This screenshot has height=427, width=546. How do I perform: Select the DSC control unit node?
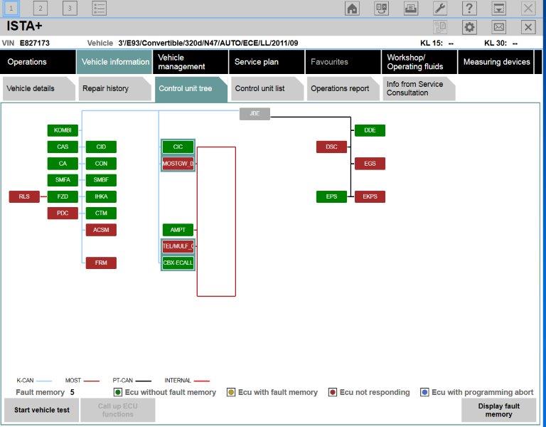coord(331,147)
